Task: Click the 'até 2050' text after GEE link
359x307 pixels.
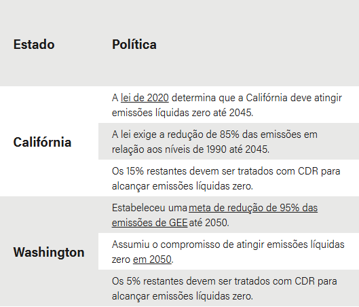Action: click(x=209, y=223)
